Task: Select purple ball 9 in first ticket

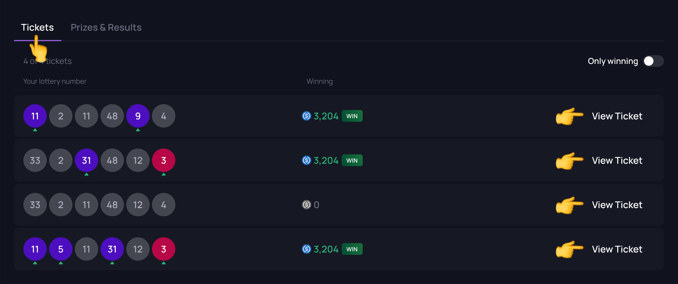Action: 138,116
